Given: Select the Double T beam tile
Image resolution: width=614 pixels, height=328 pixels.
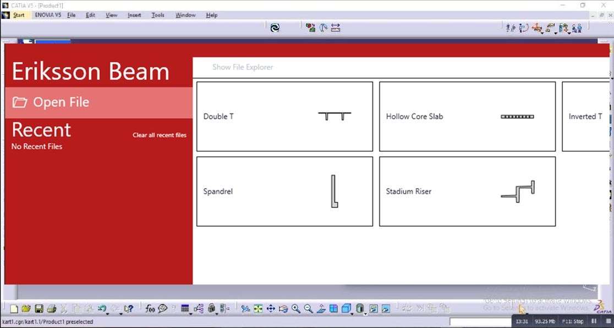Looking at the screenshot, I should click(284, 116).
